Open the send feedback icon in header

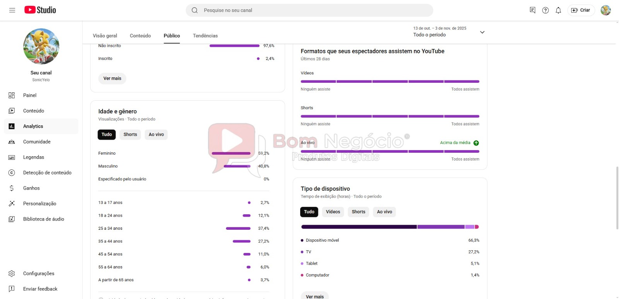click(533, 10)
